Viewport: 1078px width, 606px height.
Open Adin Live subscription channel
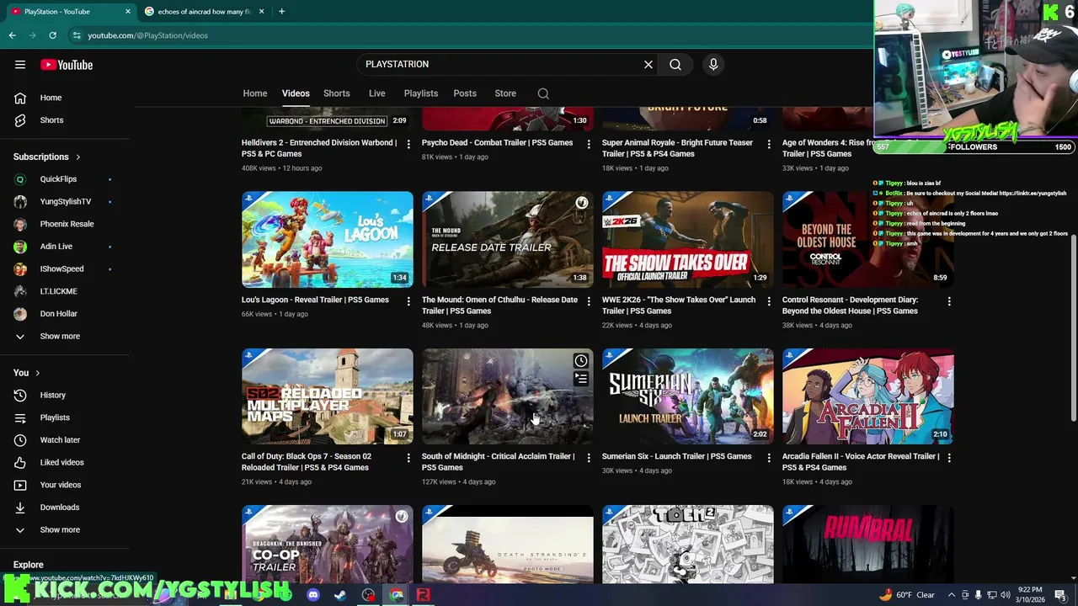(66, 247)
